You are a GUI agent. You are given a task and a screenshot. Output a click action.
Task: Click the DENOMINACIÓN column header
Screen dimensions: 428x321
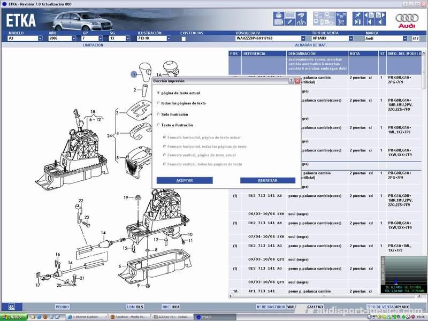tap(317, 54)
